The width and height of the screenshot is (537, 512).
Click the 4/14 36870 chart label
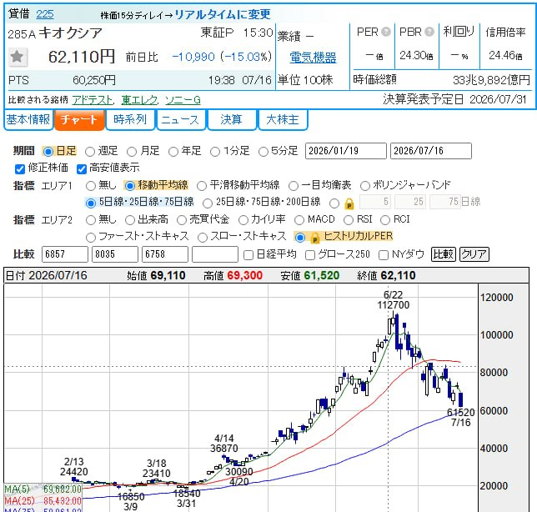(224, 443)
